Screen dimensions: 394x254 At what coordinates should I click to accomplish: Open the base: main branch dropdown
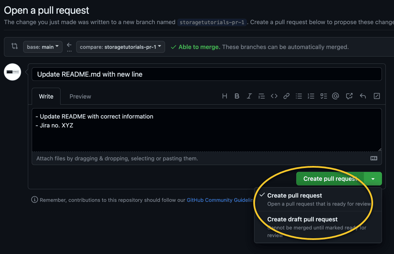43,47
